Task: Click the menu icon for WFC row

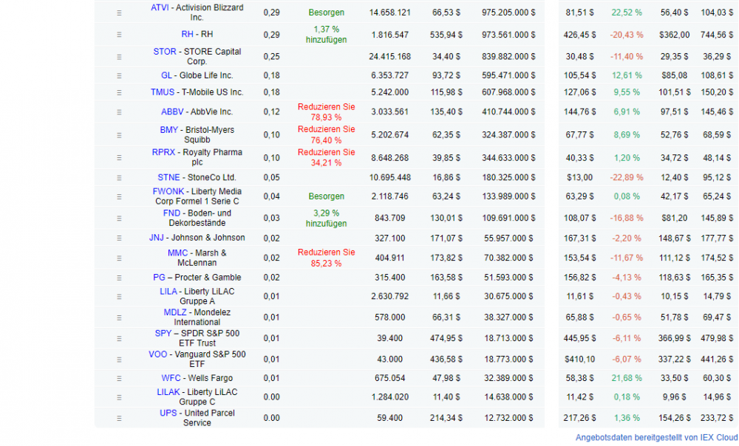Action: (119, 378)
